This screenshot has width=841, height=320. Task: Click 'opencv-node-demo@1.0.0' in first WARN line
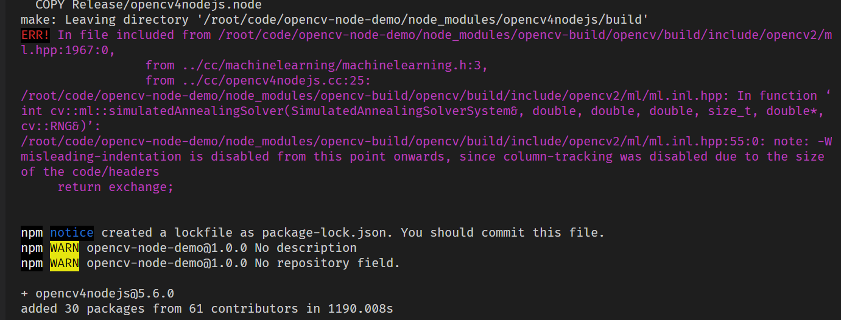point(167,248)
